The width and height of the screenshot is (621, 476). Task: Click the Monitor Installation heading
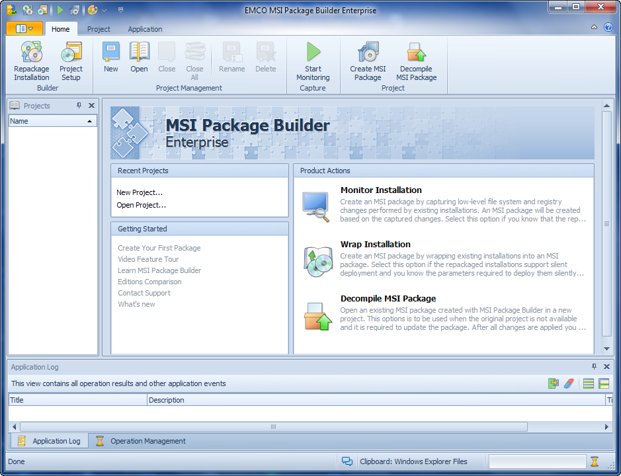[381, 190]
